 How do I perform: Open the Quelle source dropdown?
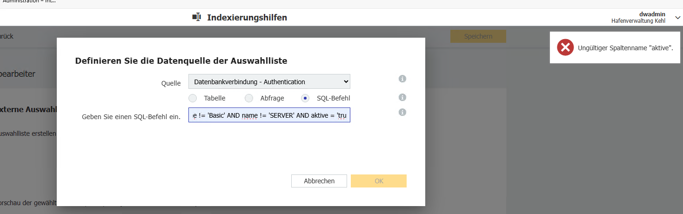[x=269, y=82]
